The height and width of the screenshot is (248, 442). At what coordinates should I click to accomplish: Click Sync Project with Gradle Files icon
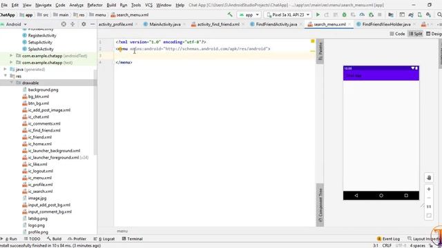pos(411,14)
